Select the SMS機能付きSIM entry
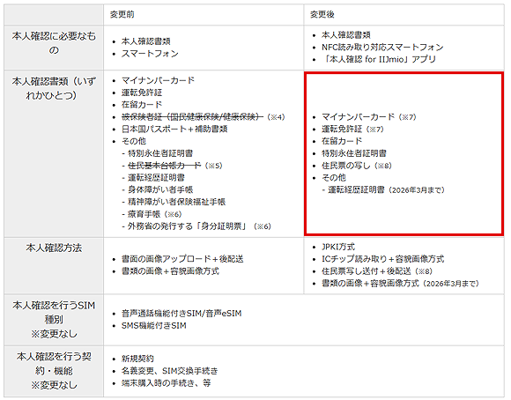This screenshot has height=400, width=511. (154, 326)
